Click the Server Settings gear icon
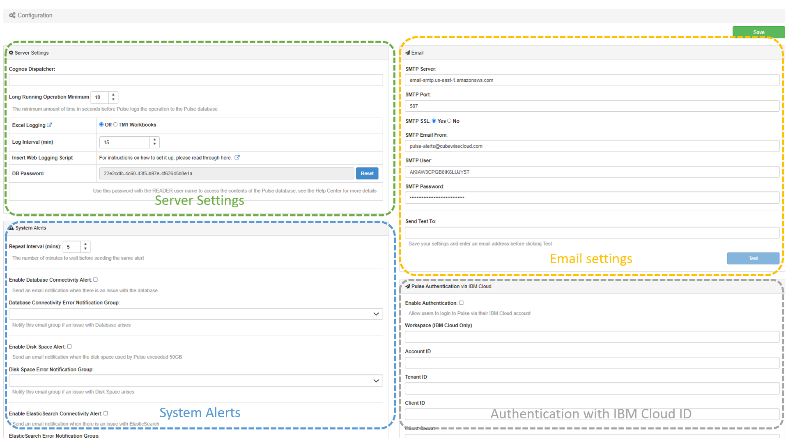This screenshot has width=788, height=443. tap(11, 53)
